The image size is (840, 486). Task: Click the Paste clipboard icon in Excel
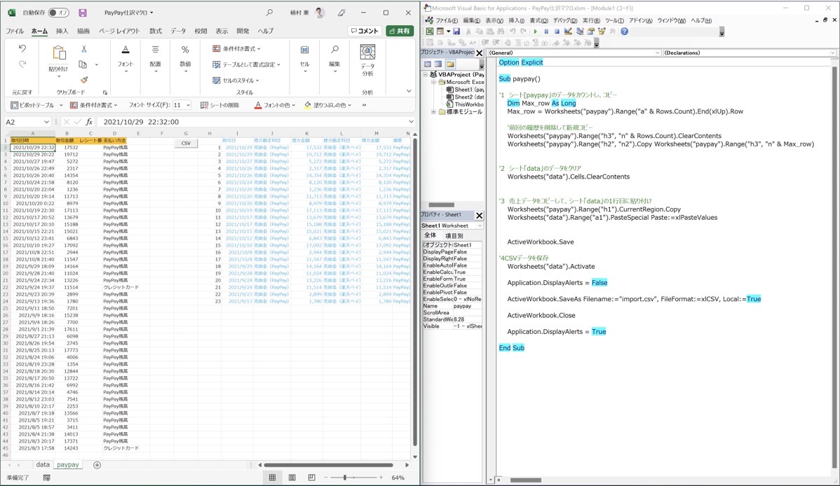coord(59,53)
